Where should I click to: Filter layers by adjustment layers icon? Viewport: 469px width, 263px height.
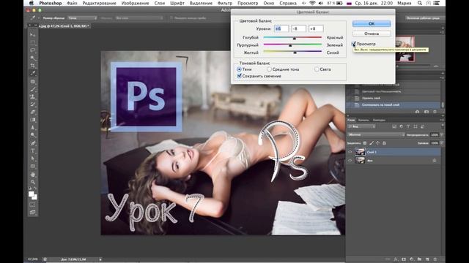401,126
